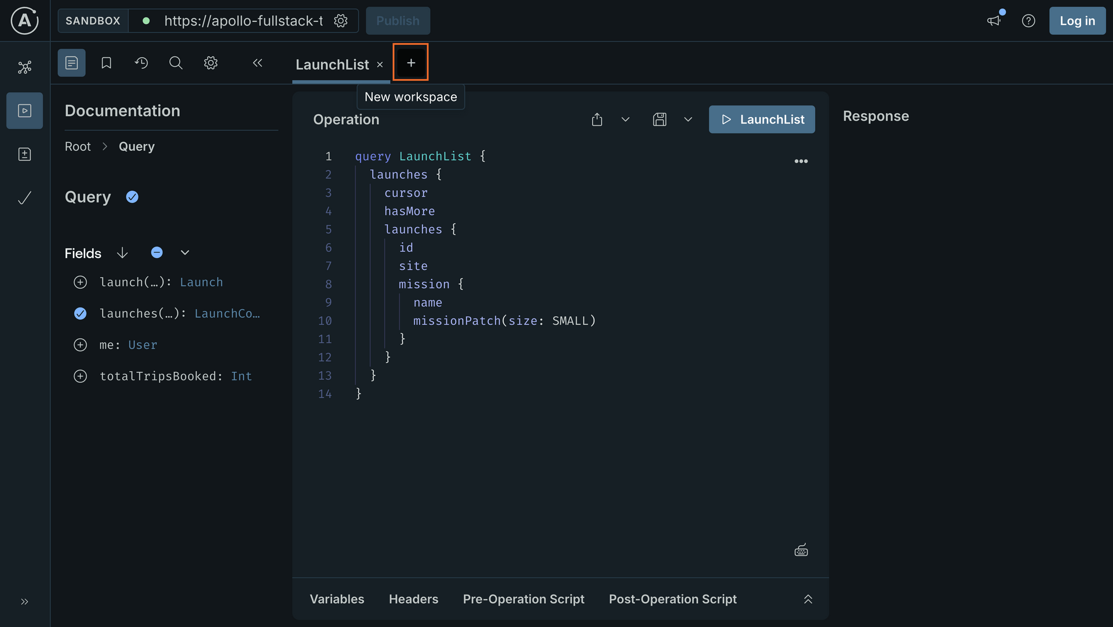Open the schema graph icon in the sidebar
The image size is (1113, 627).
(24, 67)
